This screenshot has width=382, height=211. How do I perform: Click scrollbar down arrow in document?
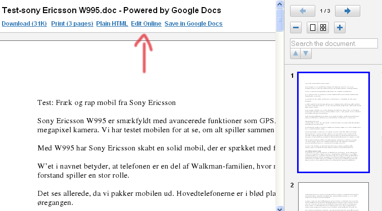click(x=280, y=208)
